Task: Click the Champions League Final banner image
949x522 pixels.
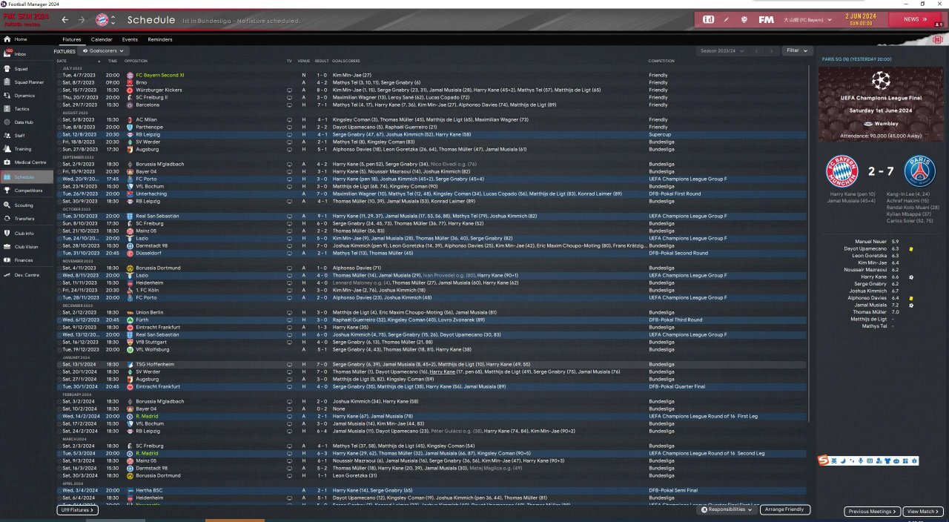Action: (x=881, y=105)
